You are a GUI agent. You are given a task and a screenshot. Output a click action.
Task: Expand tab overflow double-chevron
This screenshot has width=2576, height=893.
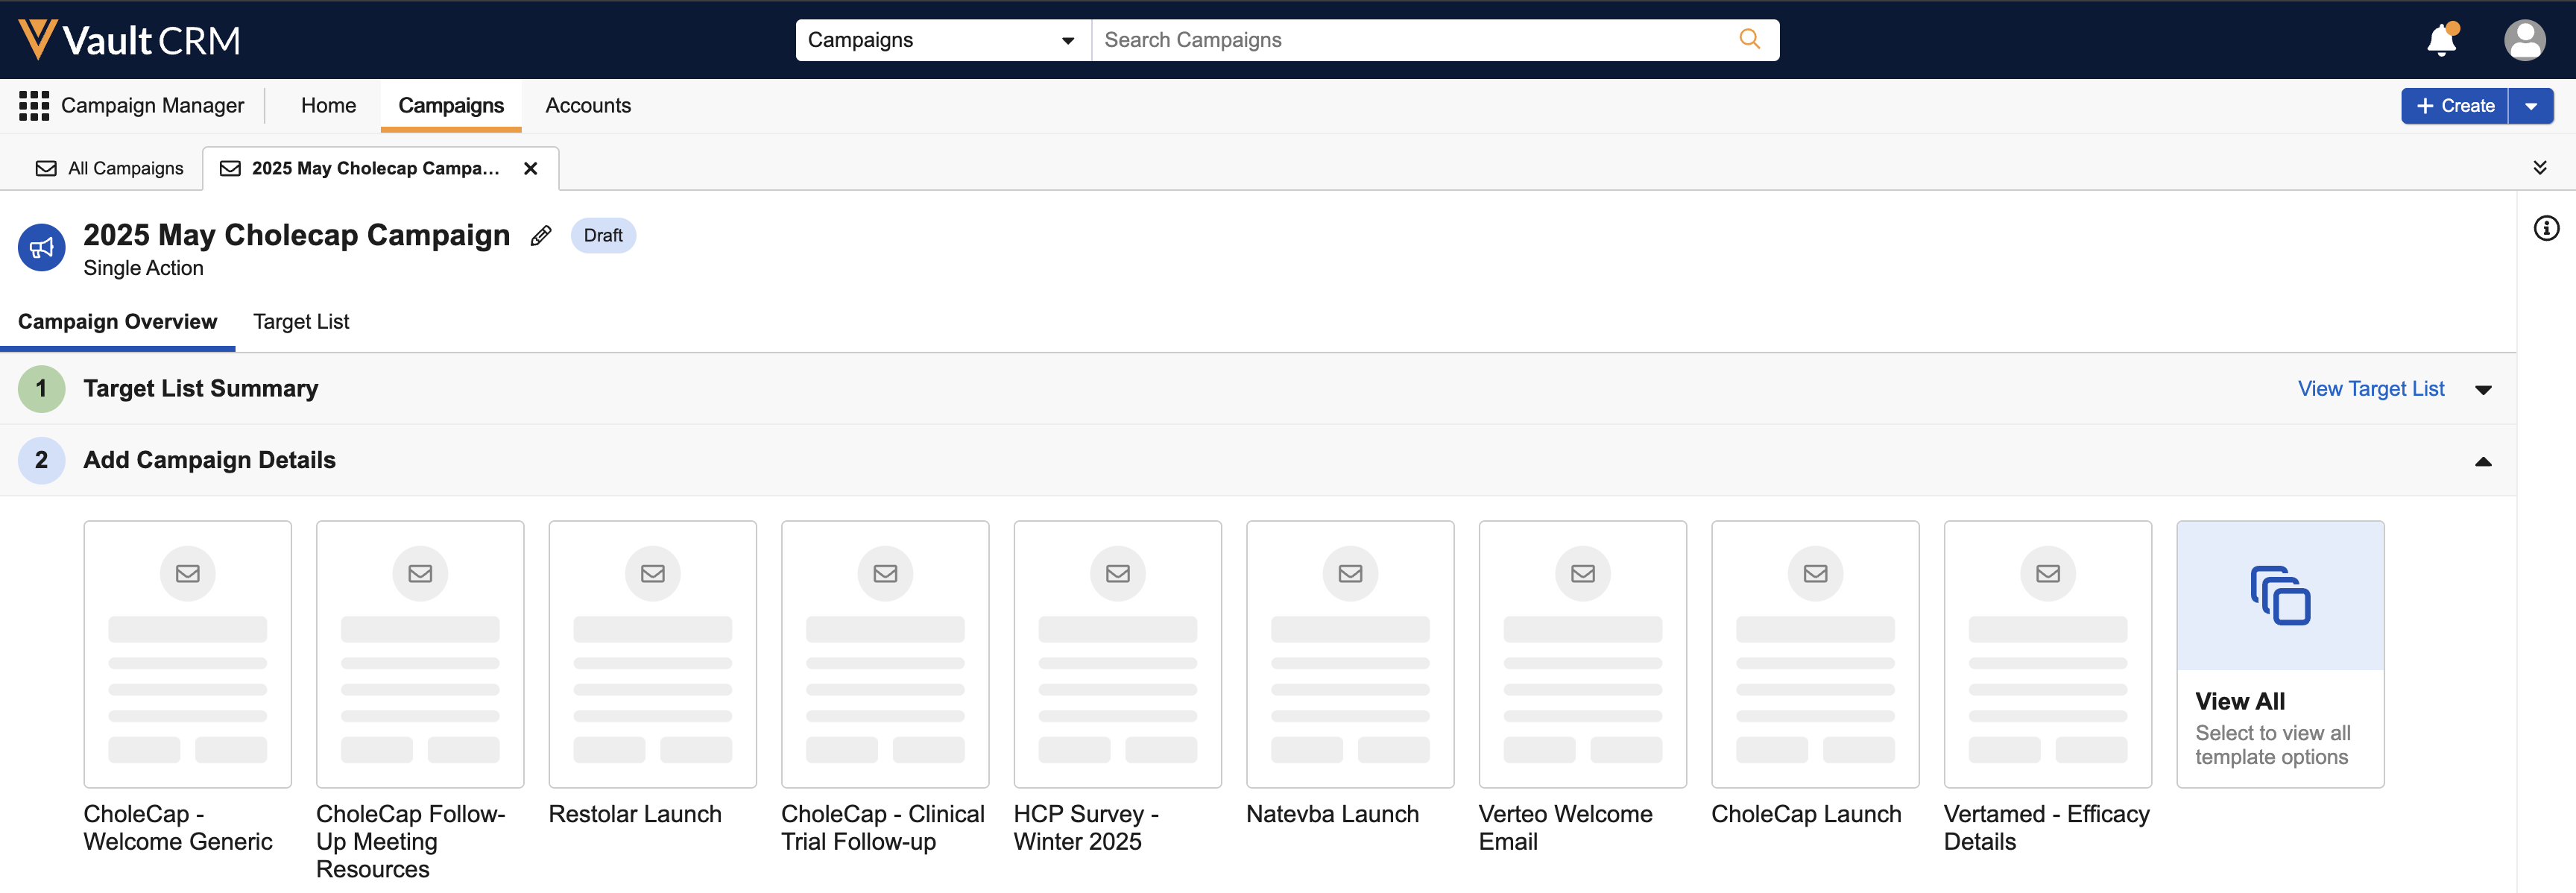[x=2540, y=167]
